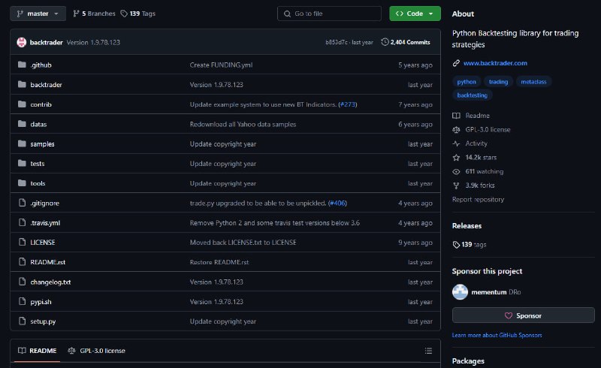Image resolution: width=601 pixels, height=368 pixels.
Task: Click the stars icon in About
Action: (x=456, y=158)
